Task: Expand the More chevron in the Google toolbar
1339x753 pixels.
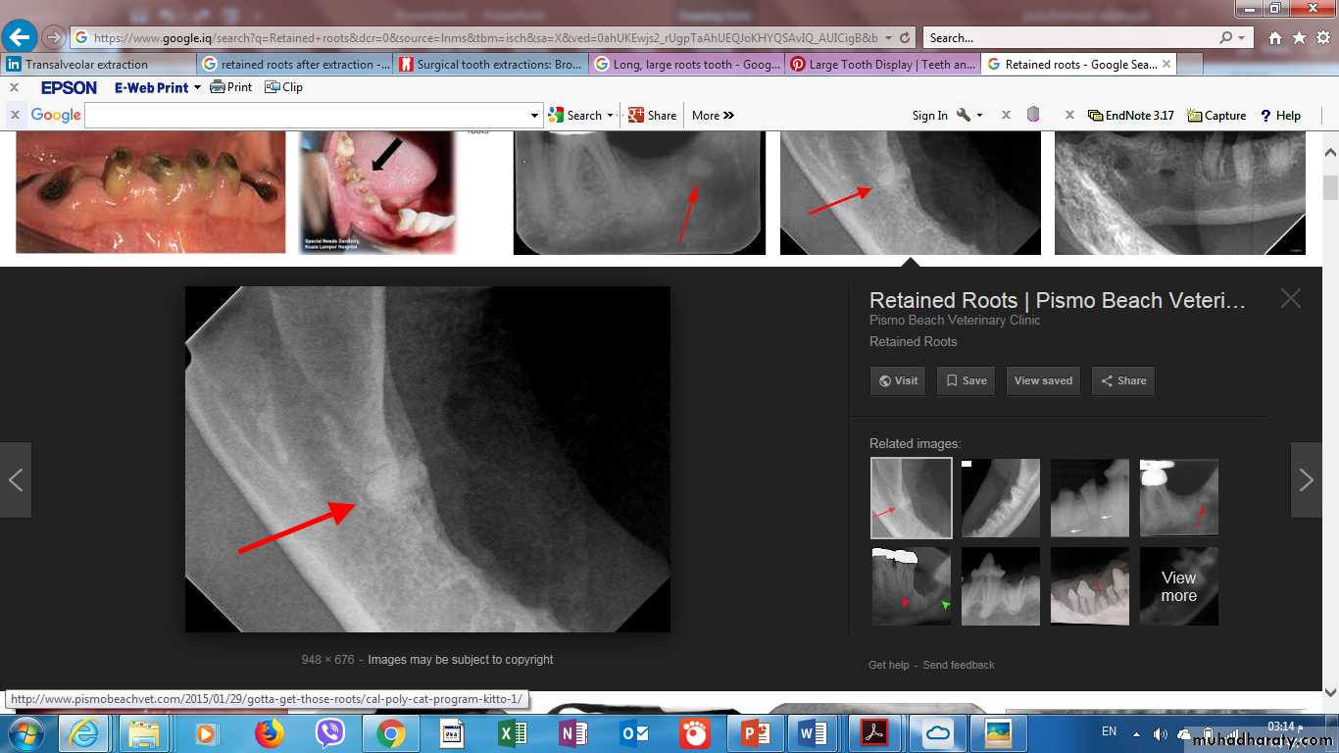Action: click(713, 115)
